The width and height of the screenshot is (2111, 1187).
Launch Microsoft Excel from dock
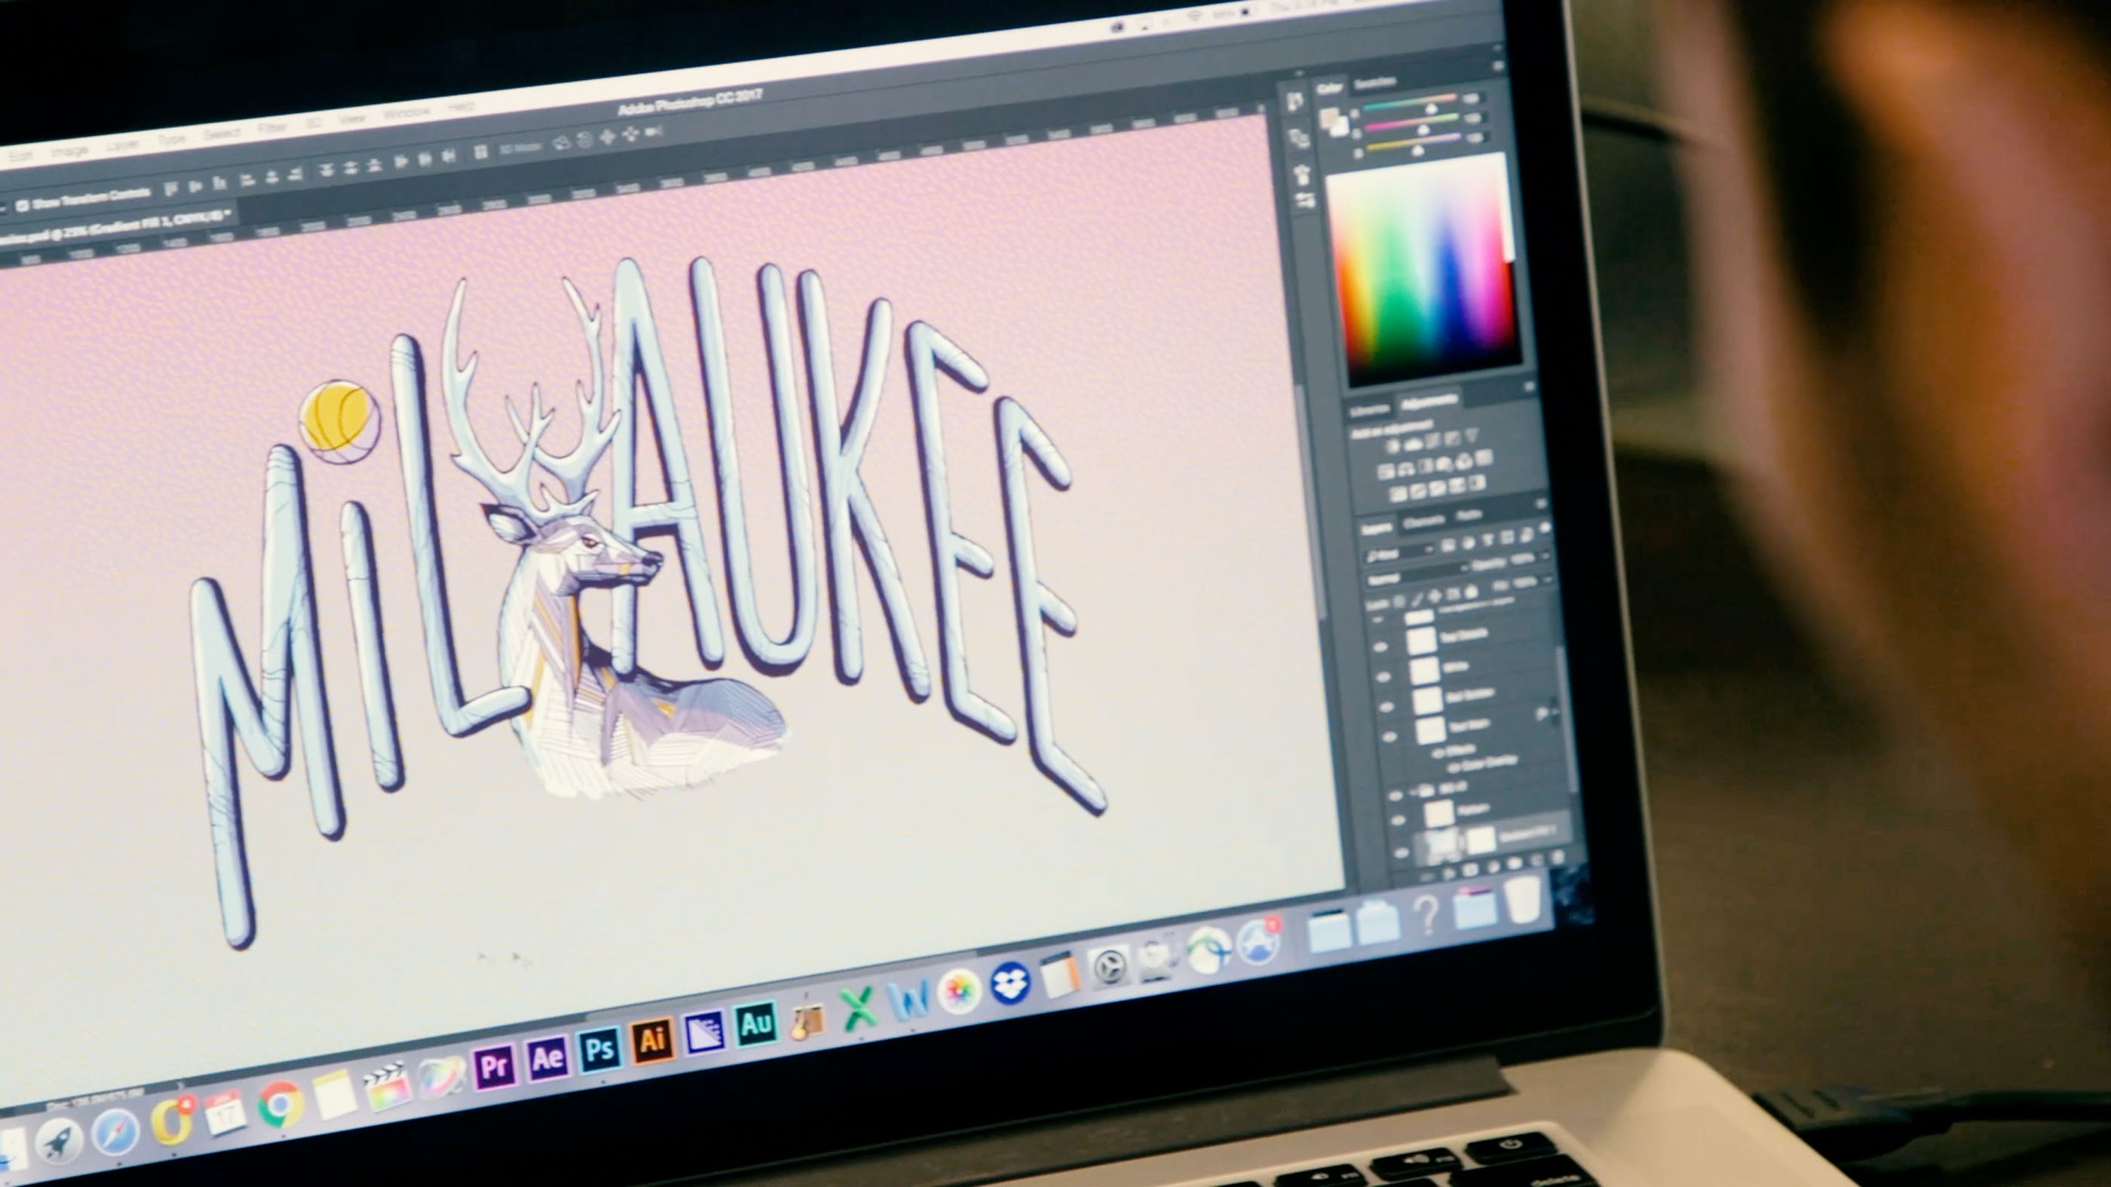click(857, 1008)
